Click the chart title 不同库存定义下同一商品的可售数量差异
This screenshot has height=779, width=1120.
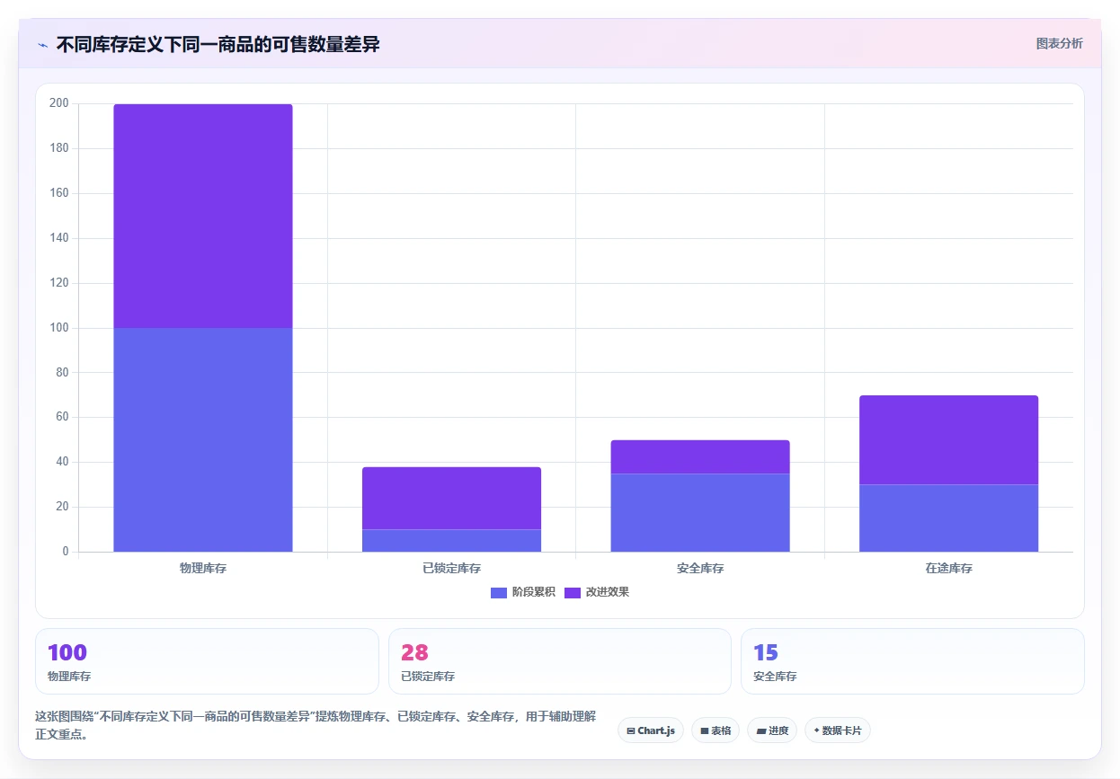(x=218, y=45)
